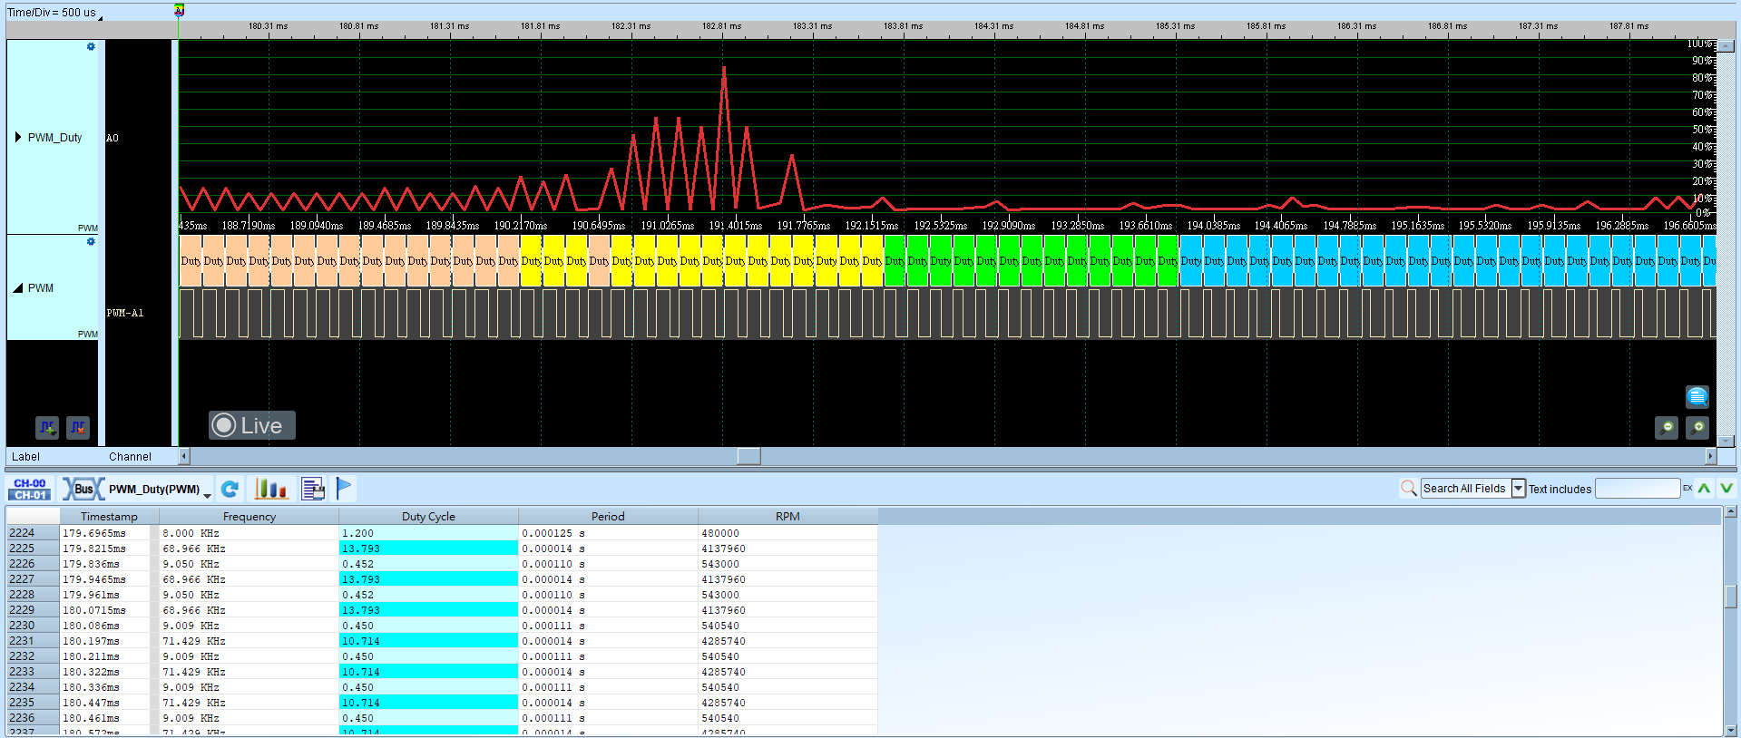Screen dimensions: 1741x738
Task: Sort table by the Duty Cycle column header
Action: click(428, 516)
